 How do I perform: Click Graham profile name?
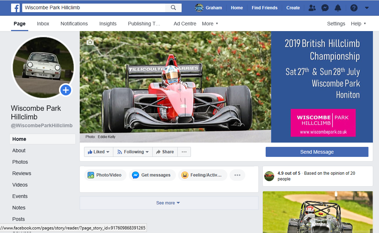coord(214,8)
